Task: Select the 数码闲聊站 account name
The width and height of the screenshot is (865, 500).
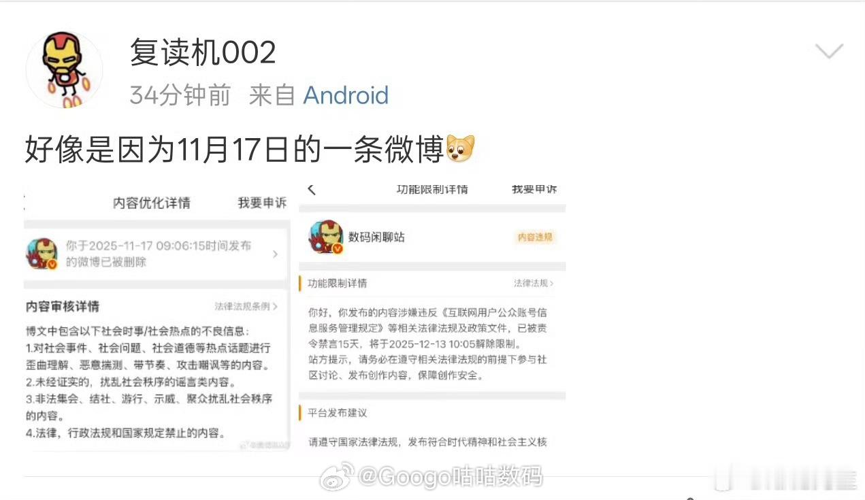Action: click(x=376, y=237)
